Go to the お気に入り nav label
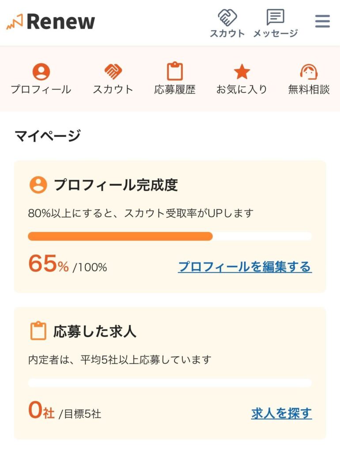The height and width of the screenshot is (452, 340). point(242,89)
